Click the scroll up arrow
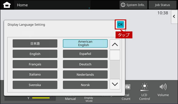Viewport: 178px width, 104px height. coord(115,44)
